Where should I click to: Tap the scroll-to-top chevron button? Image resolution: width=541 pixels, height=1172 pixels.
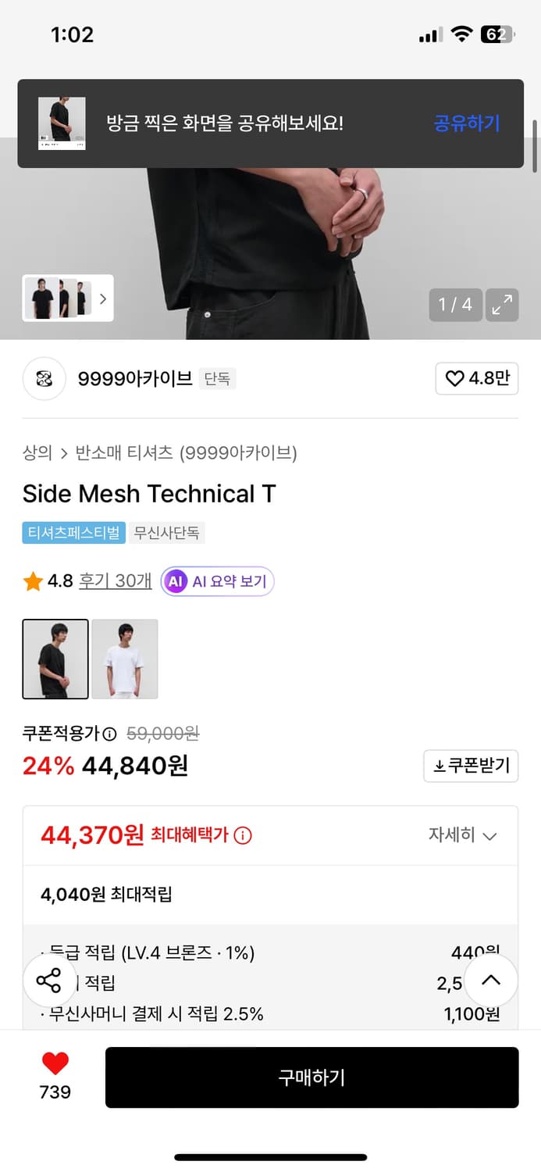491,981
